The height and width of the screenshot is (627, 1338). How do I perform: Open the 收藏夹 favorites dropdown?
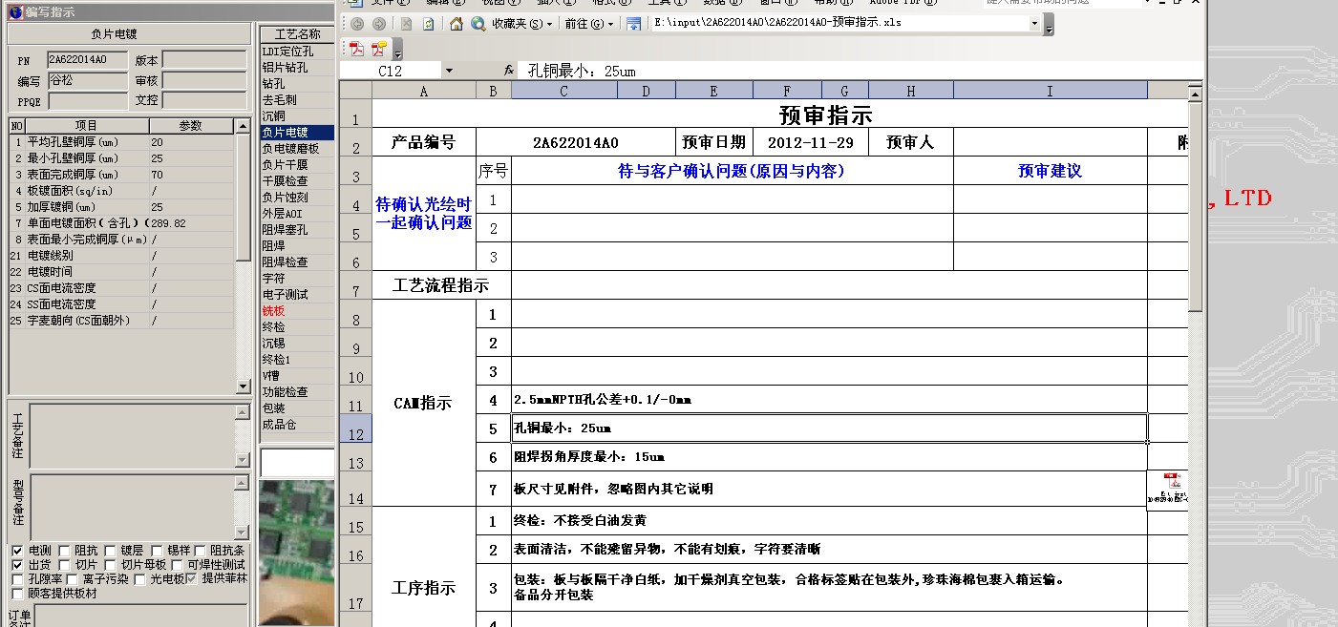click(x=522, y=24)
